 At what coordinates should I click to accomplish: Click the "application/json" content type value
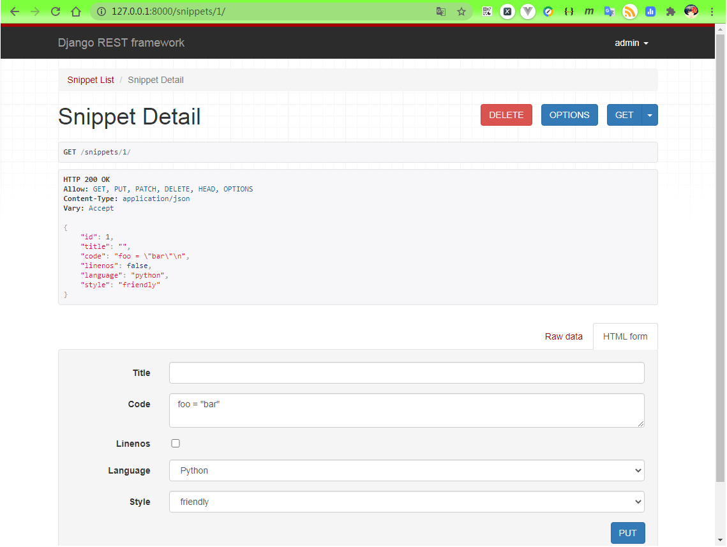156,199
